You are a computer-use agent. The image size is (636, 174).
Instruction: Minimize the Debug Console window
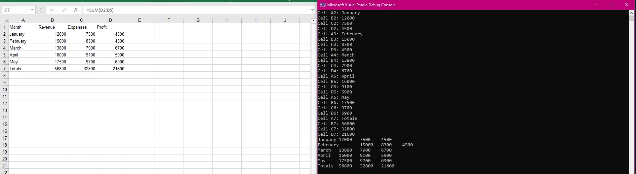(596, 5)
